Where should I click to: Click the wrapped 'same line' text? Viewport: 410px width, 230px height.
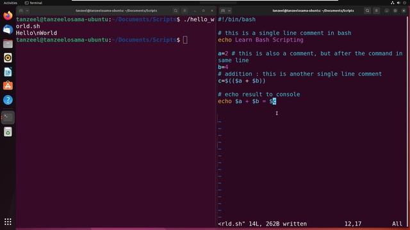(233, 60)
